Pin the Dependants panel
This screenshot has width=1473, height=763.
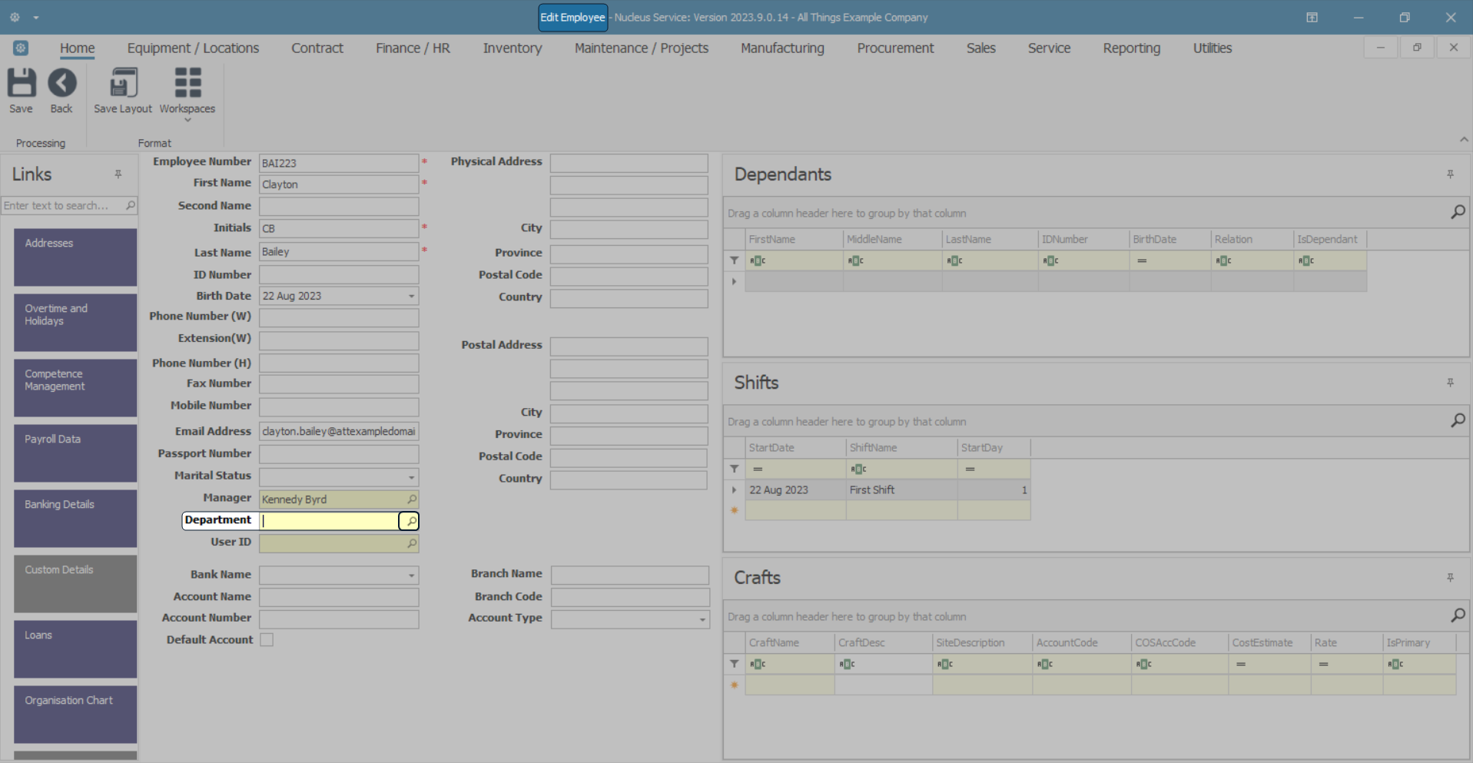pos(1450,174)
